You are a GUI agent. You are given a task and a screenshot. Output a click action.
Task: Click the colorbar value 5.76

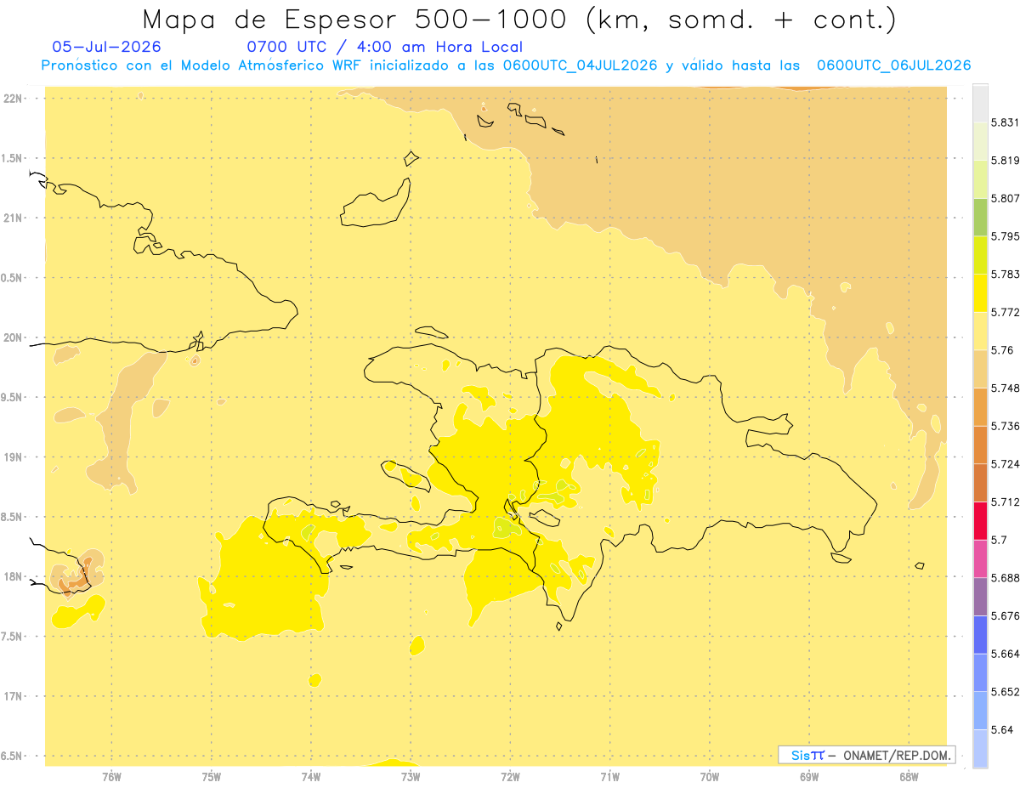1001,350
